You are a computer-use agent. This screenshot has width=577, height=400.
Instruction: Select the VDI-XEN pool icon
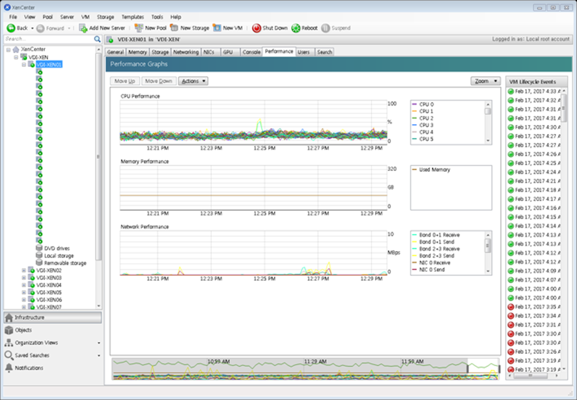[x=23, y=57]
